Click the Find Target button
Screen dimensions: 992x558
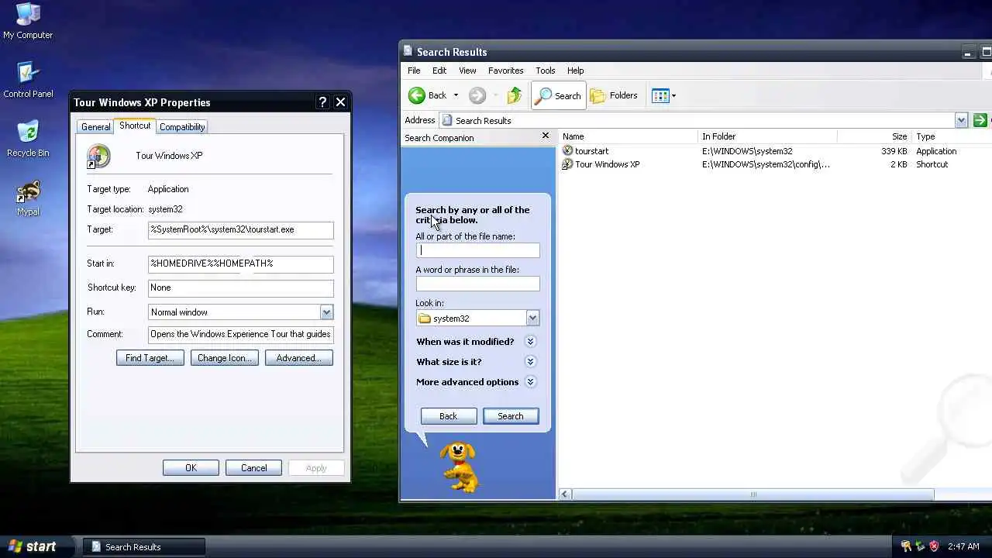150,358
